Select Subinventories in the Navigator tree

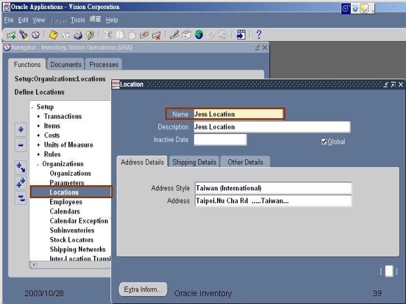click(72, 230)
